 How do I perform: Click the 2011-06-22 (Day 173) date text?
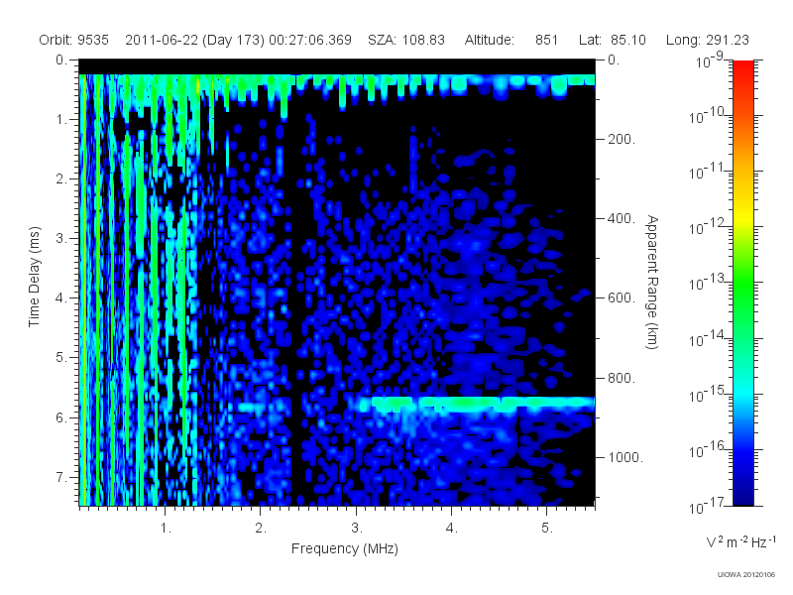coord(194,40)
